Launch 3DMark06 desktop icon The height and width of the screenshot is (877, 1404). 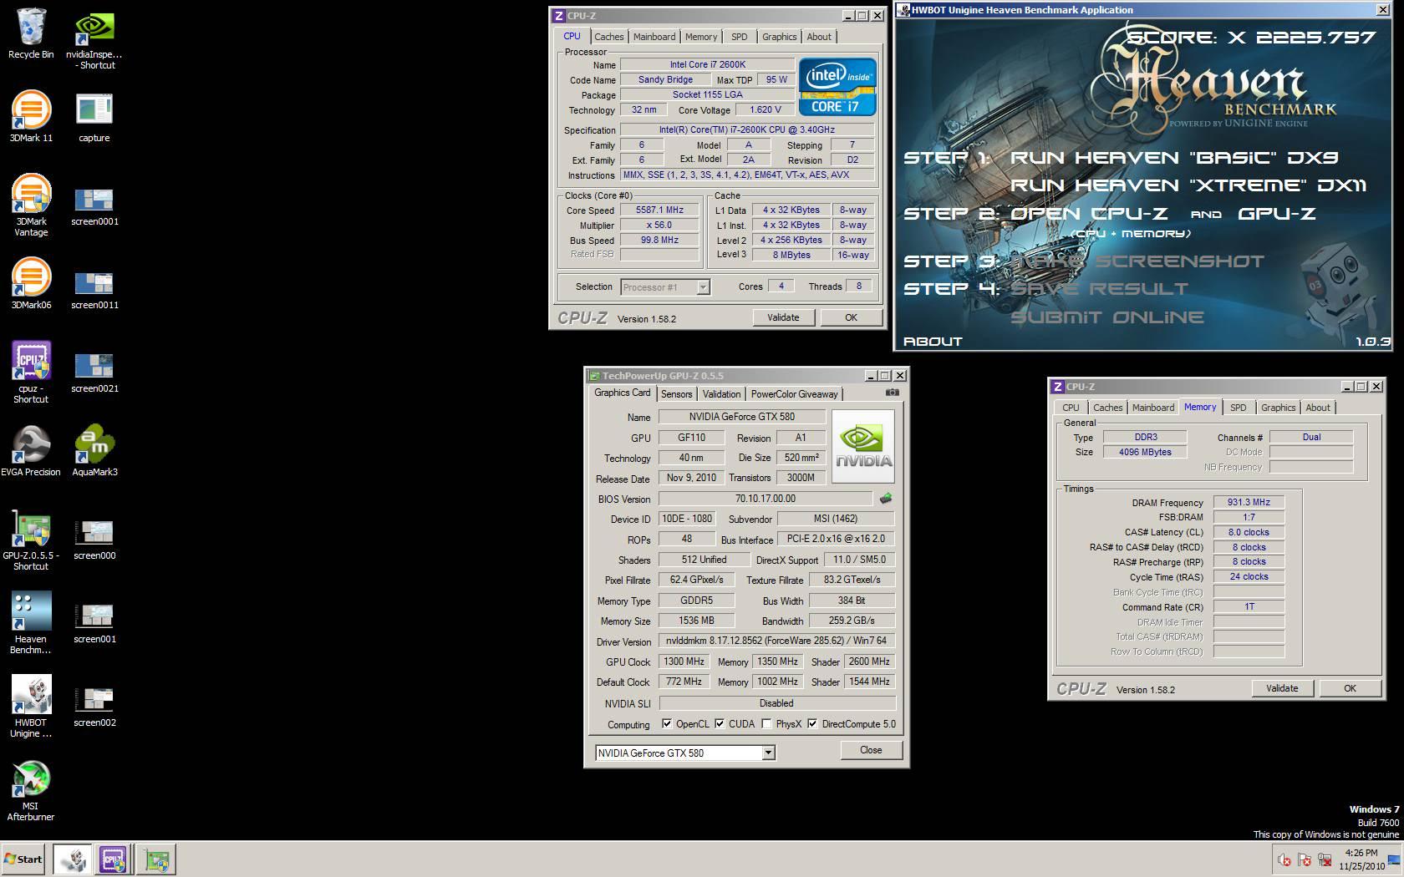click(x=31, y=284)
